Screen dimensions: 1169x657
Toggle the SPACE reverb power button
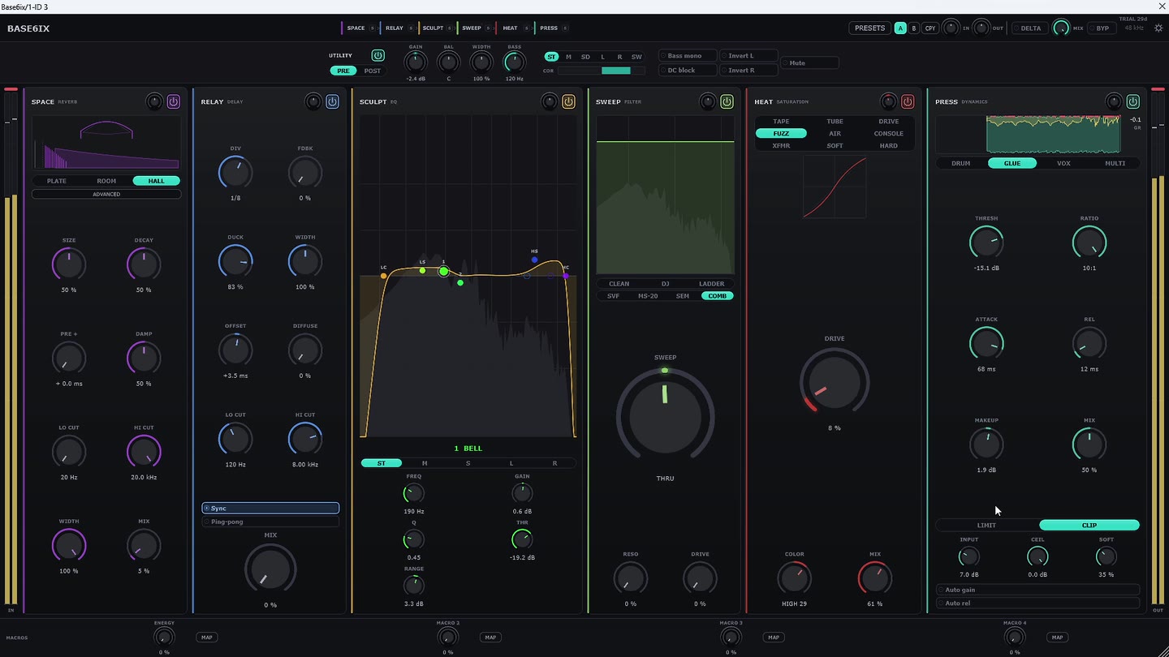(174, 101)
